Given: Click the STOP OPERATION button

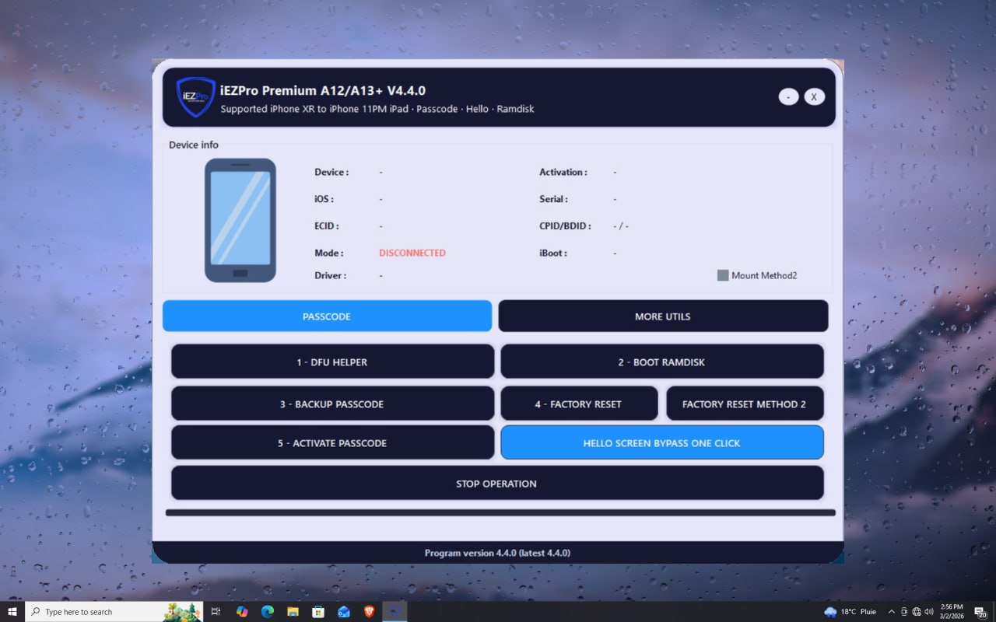Looking at the screenshot, I should click(x=497, y=483).
